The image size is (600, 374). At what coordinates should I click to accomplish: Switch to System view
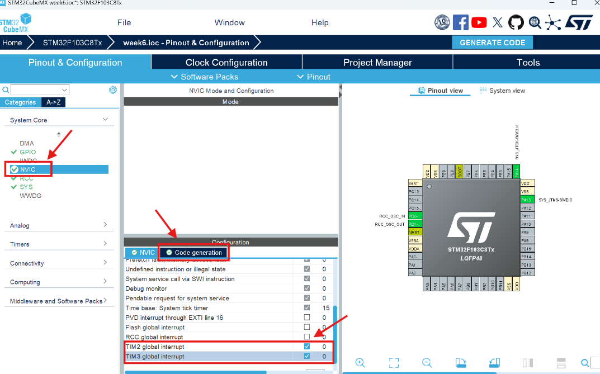tap(503, 91)
